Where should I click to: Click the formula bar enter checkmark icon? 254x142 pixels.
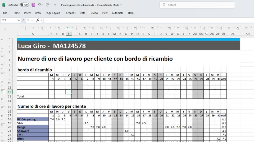33,20
